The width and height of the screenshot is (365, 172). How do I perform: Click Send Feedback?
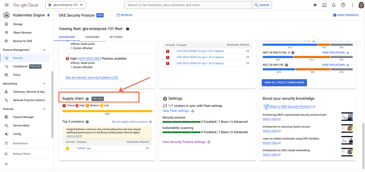346,15
